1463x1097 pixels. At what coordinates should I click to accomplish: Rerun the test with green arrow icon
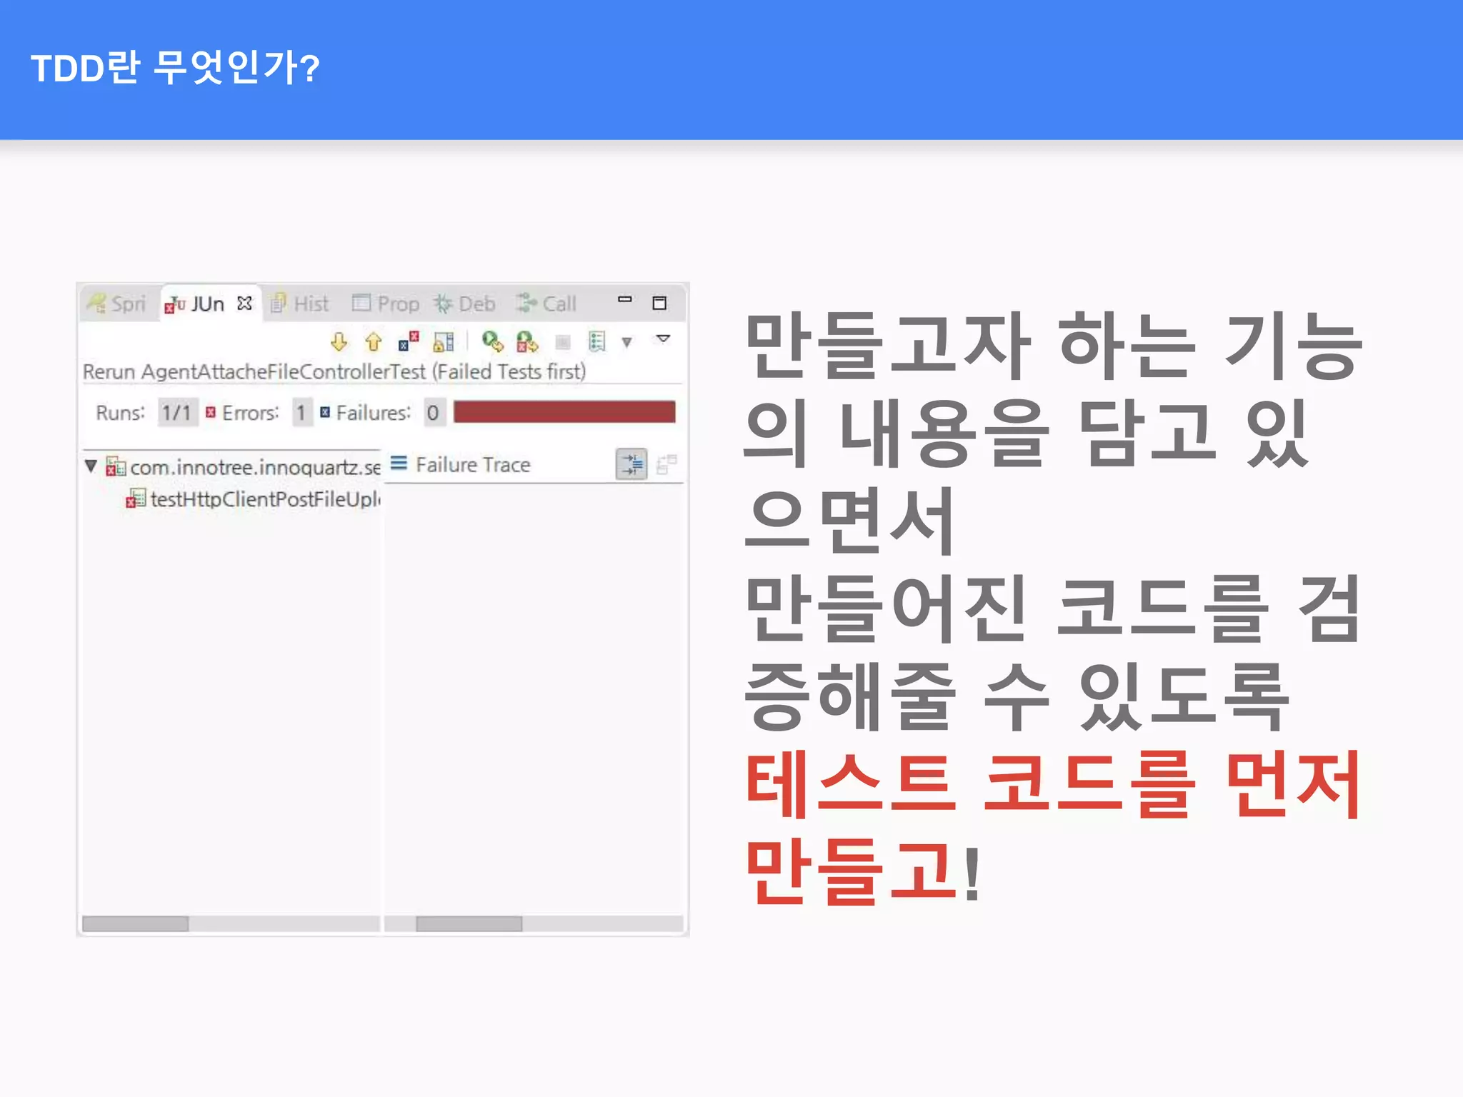coord(492,342)
